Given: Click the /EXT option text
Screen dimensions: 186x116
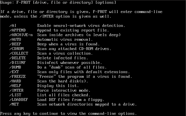Looking at the screenshot, I should click(x=14, y=72).
